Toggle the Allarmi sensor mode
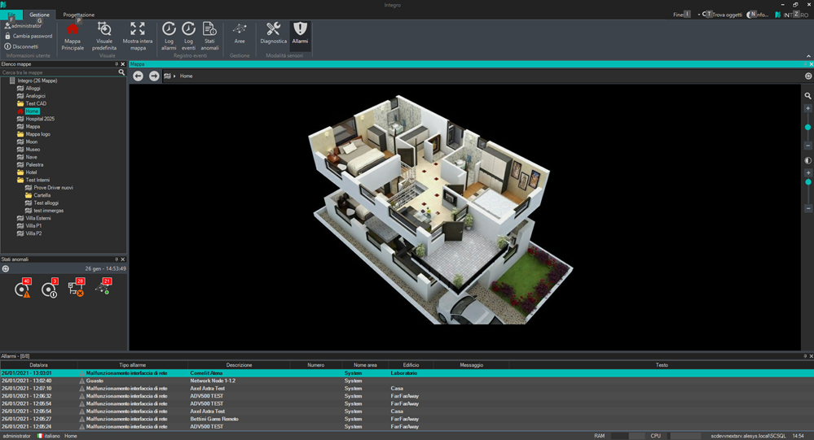Image resolution: width=814 pixels, height=440 pixels. click(x=300, y=29)
